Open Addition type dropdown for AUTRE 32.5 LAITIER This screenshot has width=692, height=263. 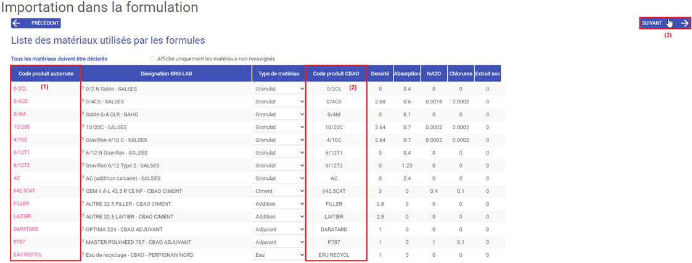[279, 216]
